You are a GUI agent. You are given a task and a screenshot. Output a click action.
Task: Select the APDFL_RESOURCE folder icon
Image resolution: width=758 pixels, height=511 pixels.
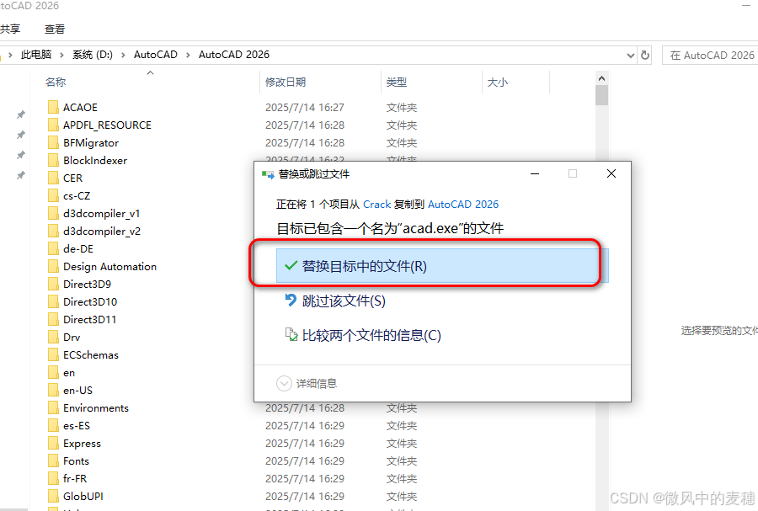(53, 125)
